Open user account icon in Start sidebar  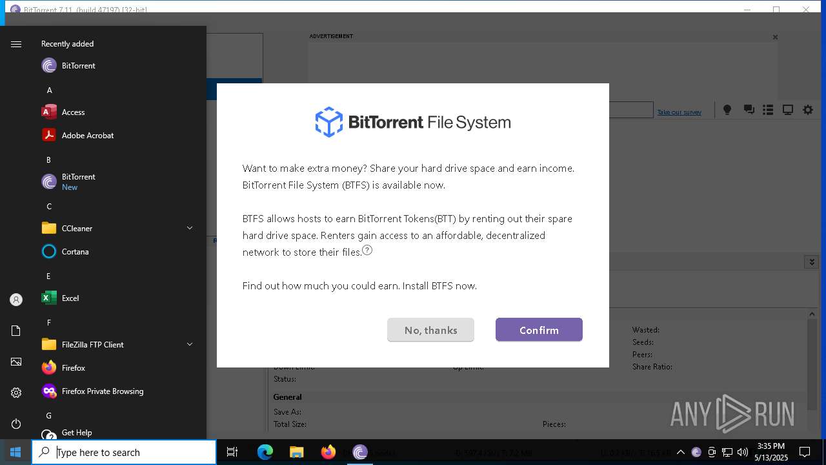coord(16,300)
